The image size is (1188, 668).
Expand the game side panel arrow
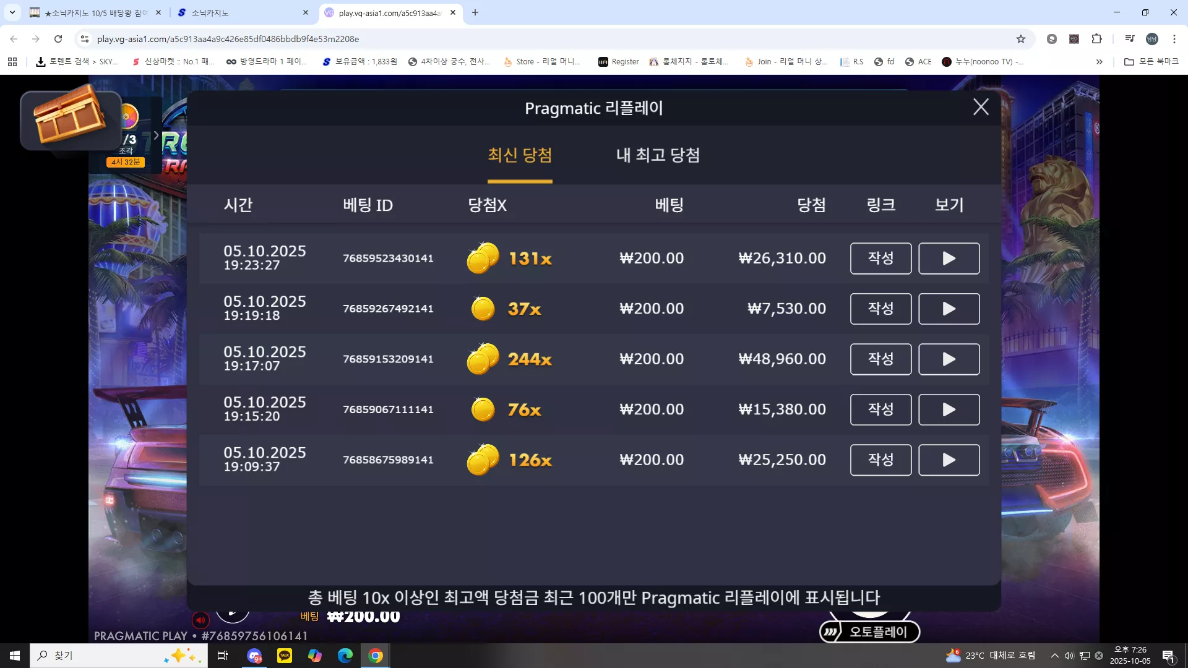(156, 135)
